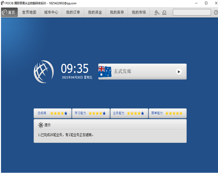This screenshot has width=218, height=173.
Task: View 我的库存 tab
Action: click(117, 13)
